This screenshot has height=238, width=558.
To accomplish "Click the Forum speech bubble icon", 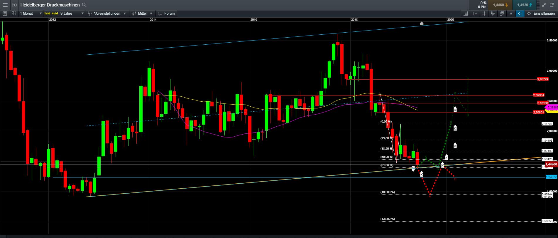I will [160, 14].
